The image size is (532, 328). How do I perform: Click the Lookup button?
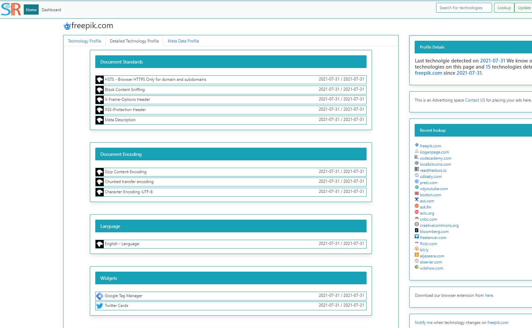[x=504, y=8]
